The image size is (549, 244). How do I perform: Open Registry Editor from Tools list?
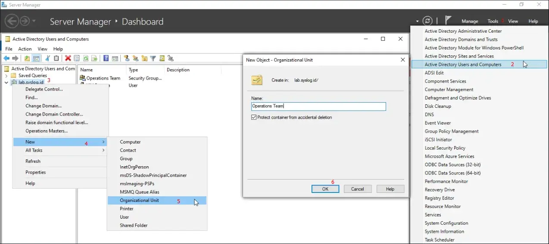click(440, 198)
